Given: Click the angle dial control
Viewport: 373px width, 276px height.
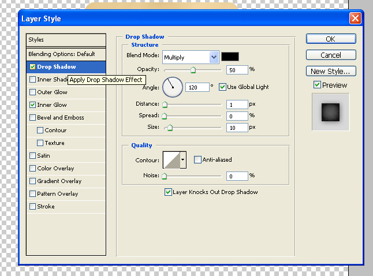Looking at the screenshot, I should pyautogui.click(x=173, y=87).
